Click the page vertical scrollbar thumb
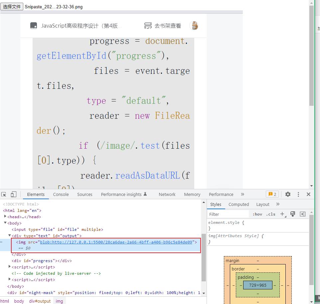This screenshot has width=320, height=304. tap(311, 56)
